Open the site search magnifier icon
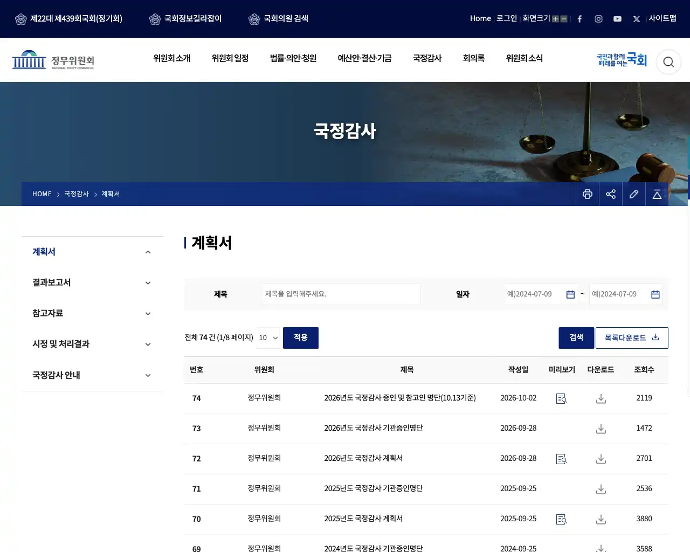 pyautogui.click(x=668, y=62)
